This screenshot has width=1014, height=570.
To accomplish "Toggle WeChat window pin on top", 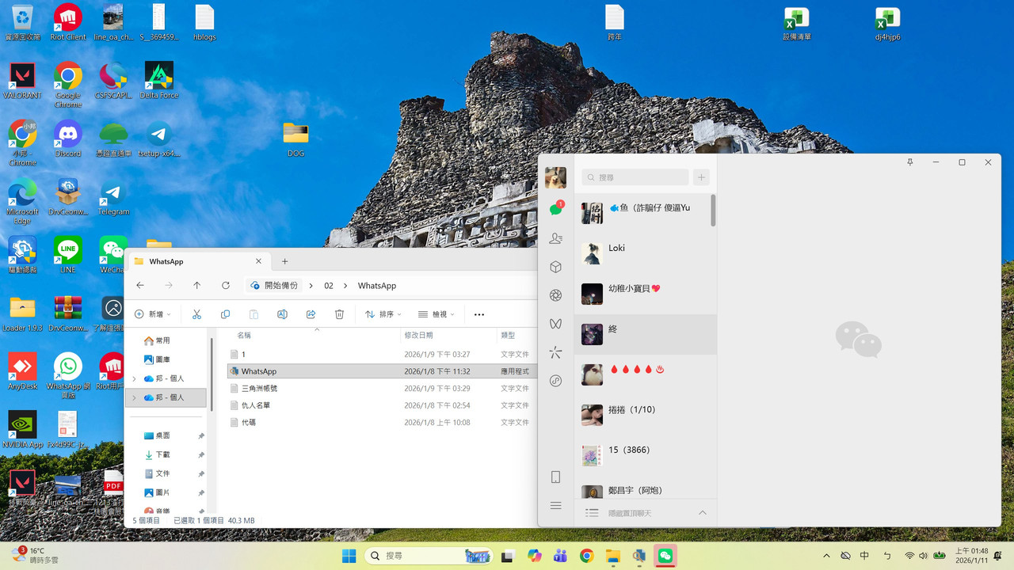I will tap(909, 162).
